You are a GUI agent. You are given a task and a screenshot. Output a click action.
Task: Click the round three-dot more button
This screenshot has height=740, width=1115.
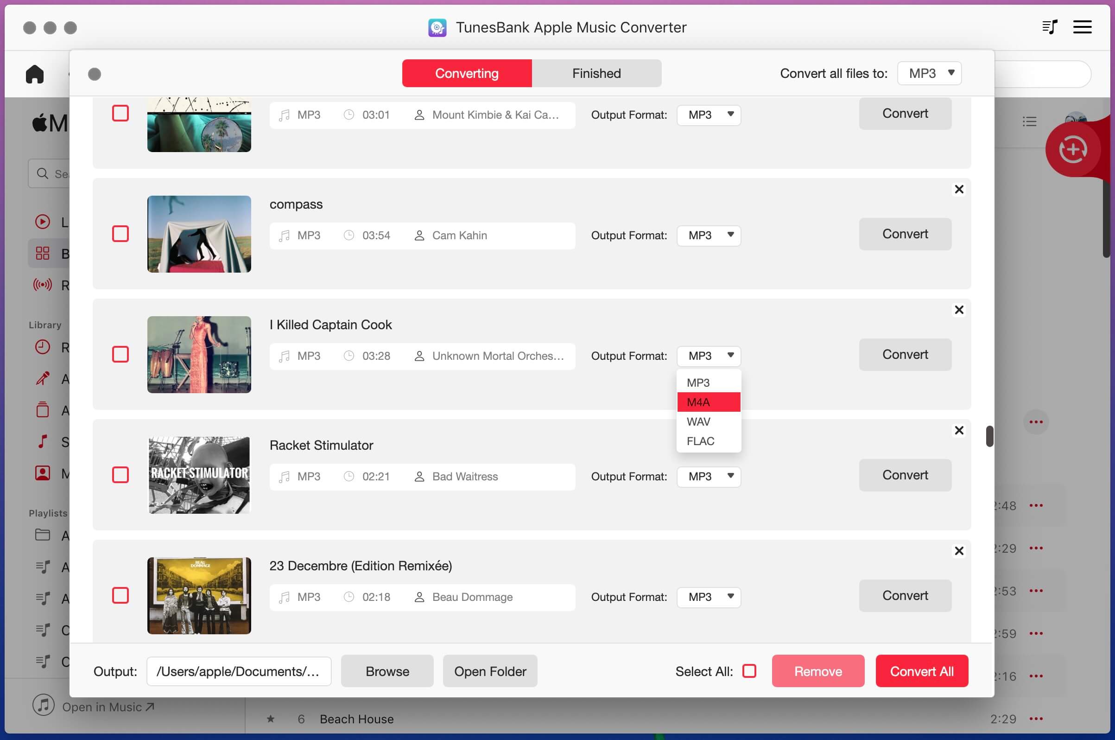tap(1036, 422)
